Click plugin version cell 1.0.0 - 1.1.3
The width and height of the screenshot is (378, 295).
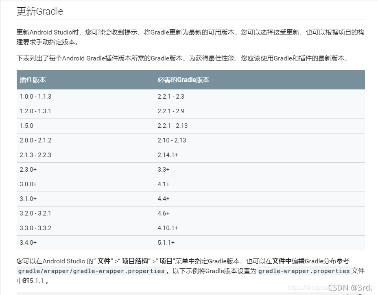(x=35, y=97)
